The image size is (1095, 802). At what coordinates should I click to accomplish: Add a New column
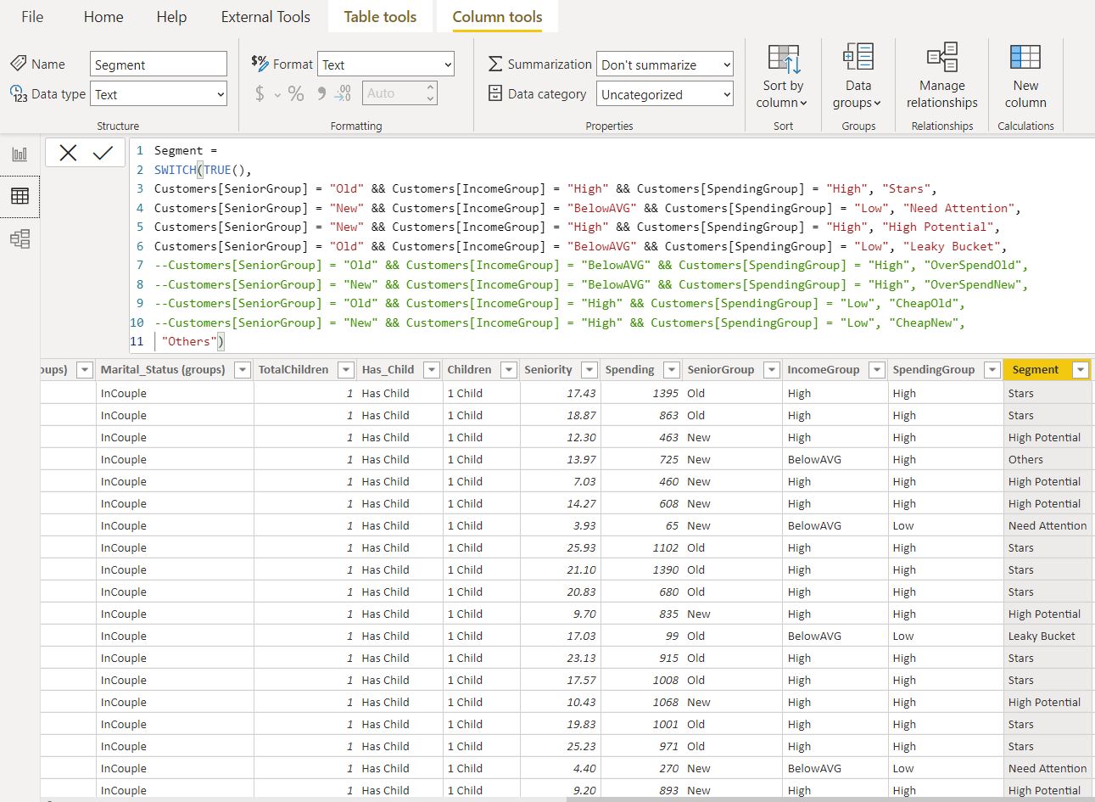(1025, 76)
